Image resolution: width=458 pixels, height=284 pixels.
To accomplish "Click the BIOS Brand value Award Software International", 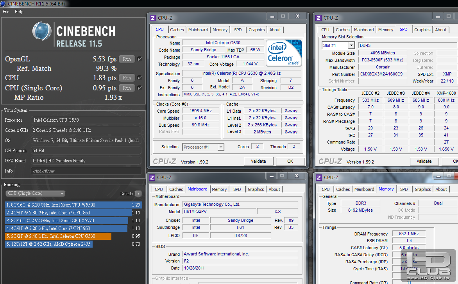I will pos(240,254).
